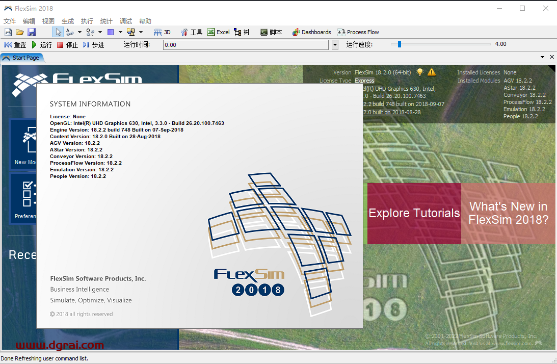Save the model using the save icon
Image resolution: width=557 pixels, height=364 pixels.
click(32, 32)
